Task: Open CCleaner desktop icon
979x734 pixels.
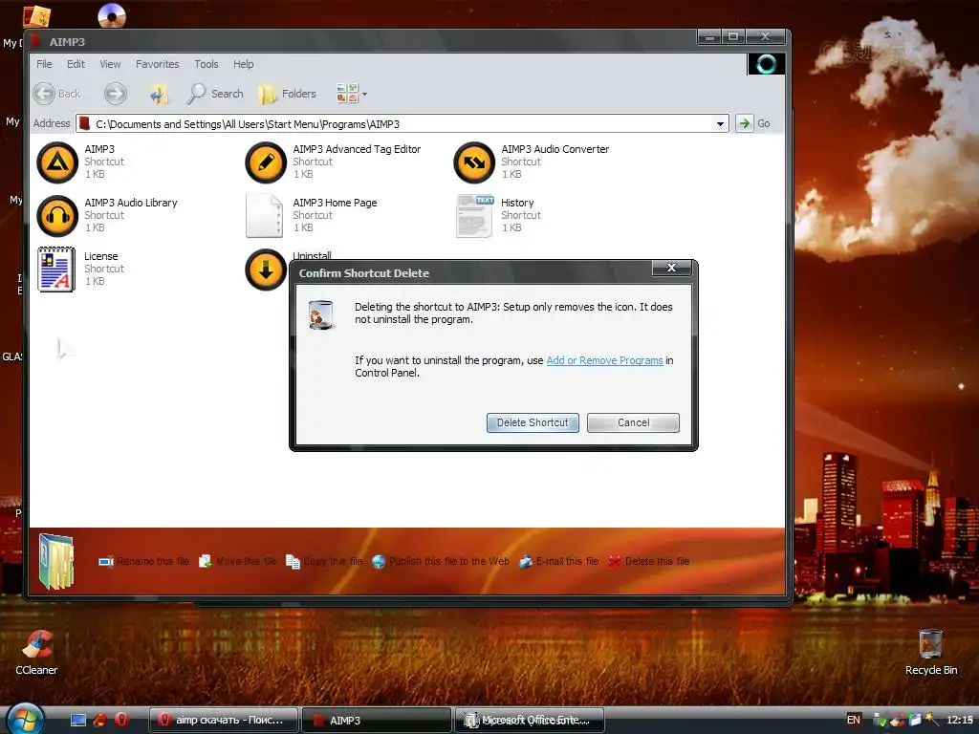Action: point(36,653)
